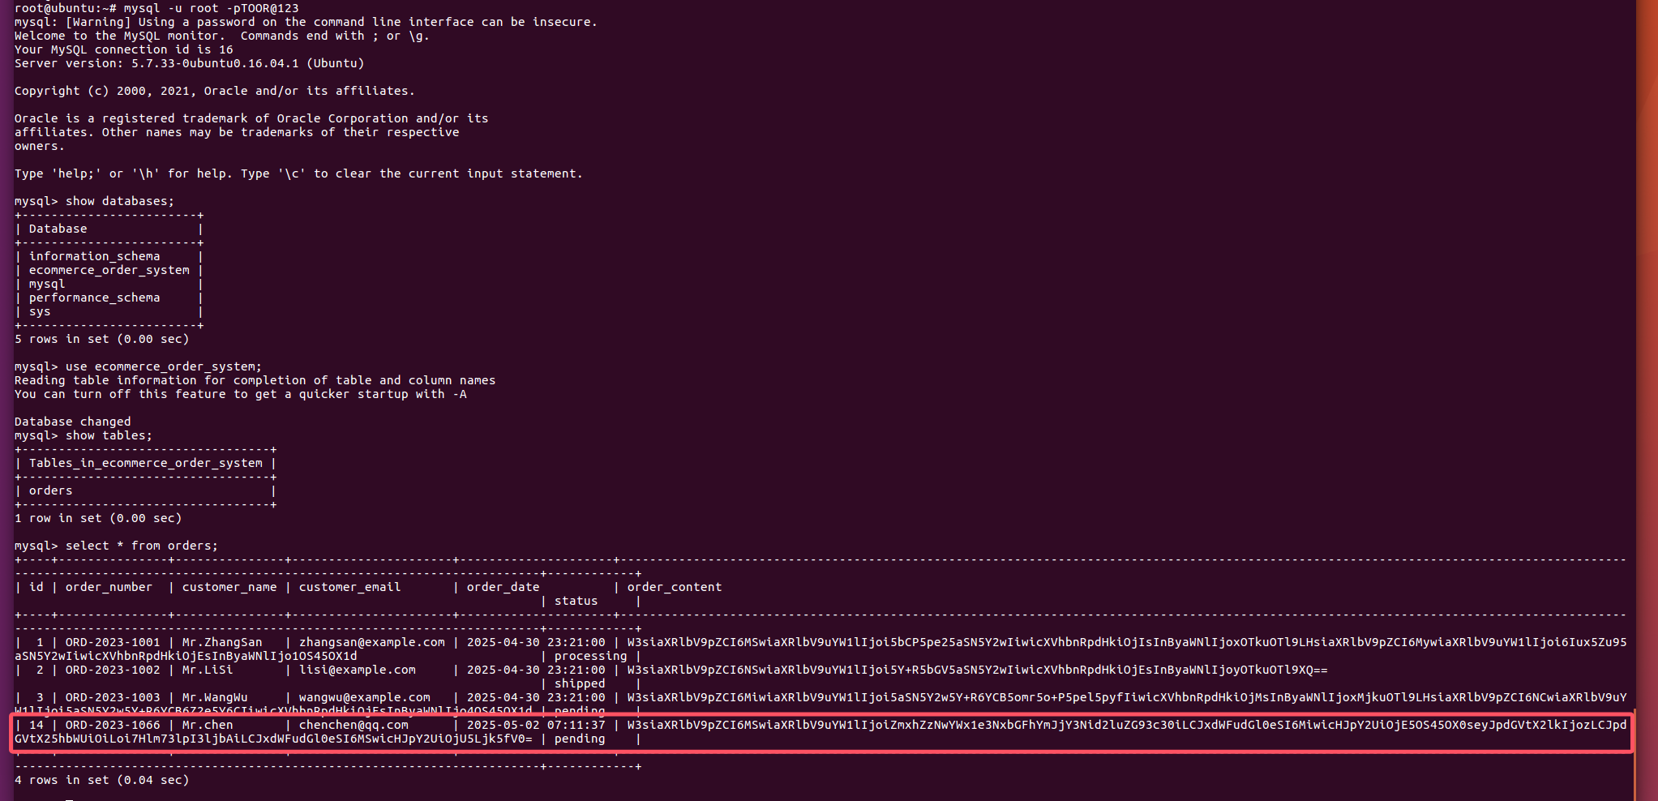Click the 'show tables;' command text
This screenshot has width=1658, height=801.
click(x=109, y=435)
